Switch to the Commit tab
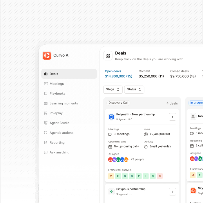Screen dimensions: 203x203 [x=151, y=74]
